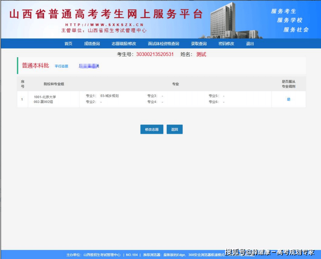This screenshot has height=259, width=321.
Task: Click the 是 value under 是否服从专业调剂
Action: 289,99
